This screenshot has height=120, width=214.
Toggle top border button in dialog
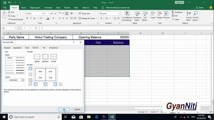(30, 68)
